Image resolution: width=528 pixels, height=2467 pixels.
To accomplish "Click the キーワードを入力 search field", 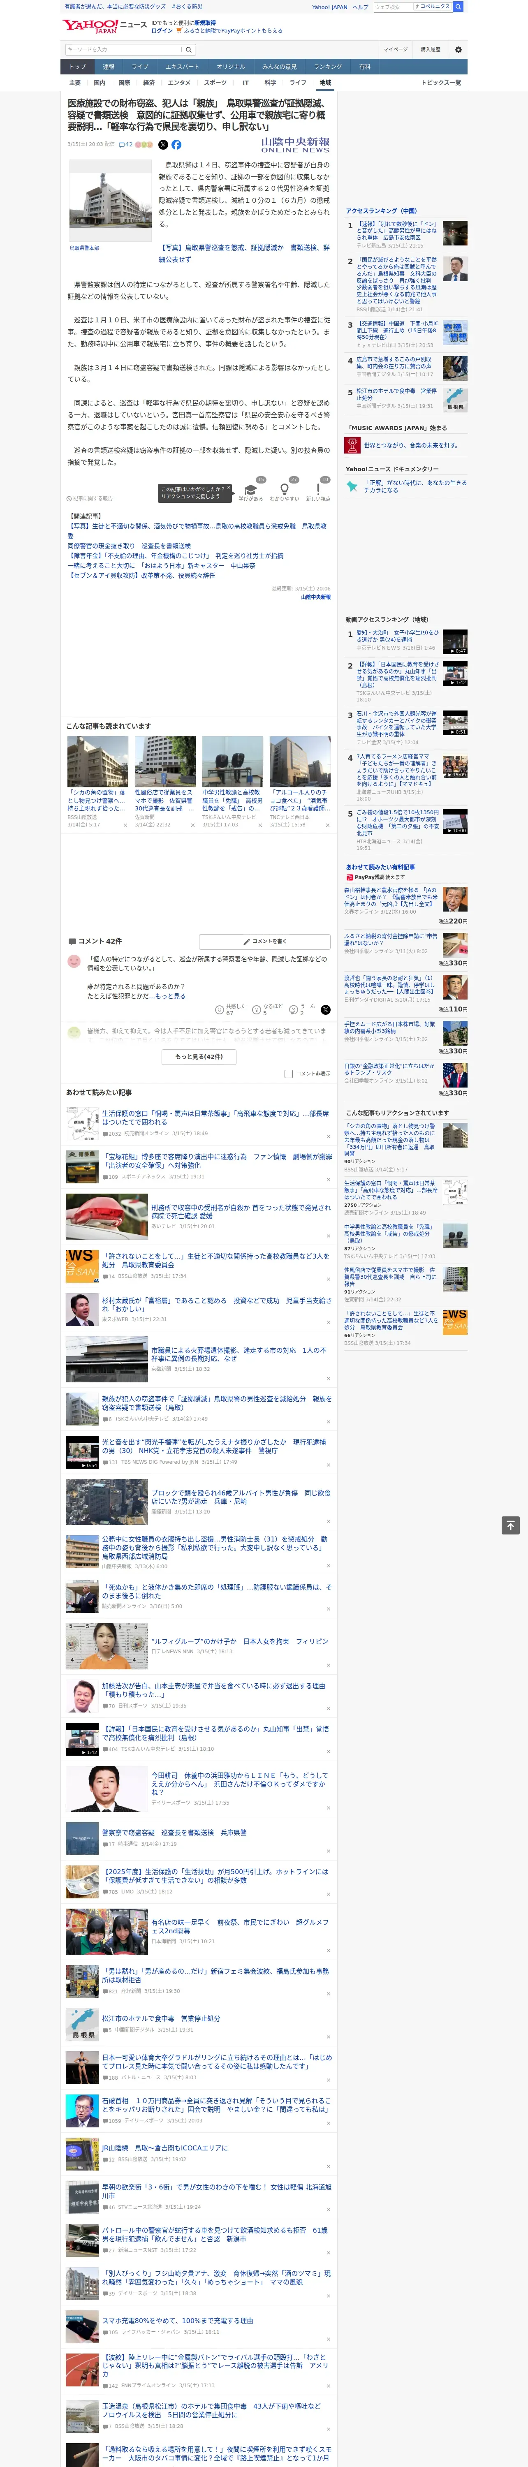I will (x=124, y=50).
